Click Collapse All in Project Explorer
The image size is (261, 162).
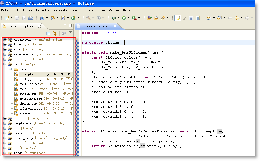point(48,33)
